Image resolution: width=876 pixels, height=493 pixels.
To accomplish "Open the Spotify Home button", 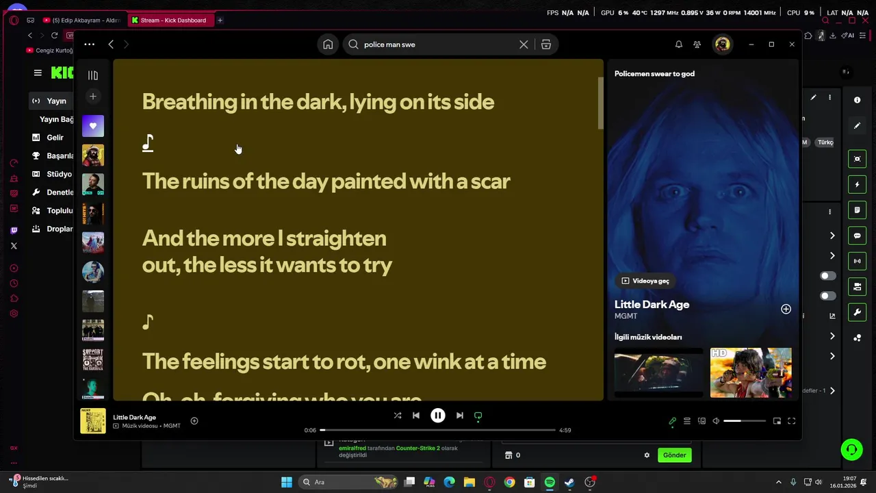I will [x=328, y=45].
